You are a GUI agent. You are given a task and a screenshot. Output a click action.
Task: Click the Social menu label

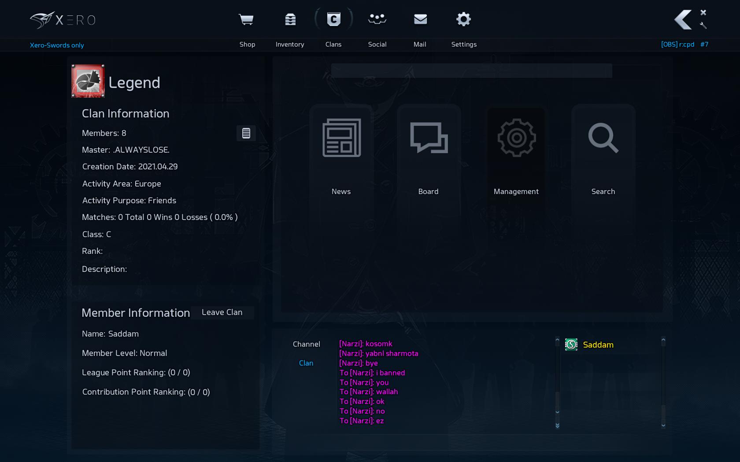377,44
